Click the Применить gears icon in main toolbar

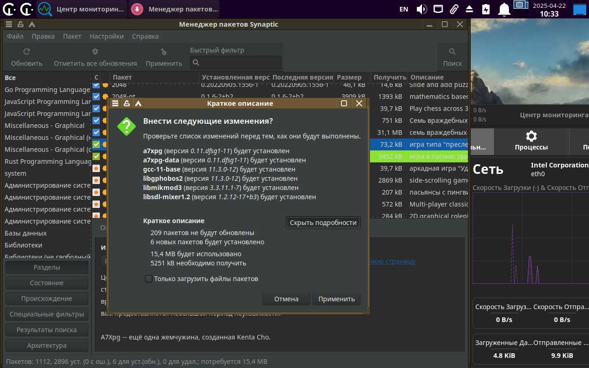pos(164,52)
